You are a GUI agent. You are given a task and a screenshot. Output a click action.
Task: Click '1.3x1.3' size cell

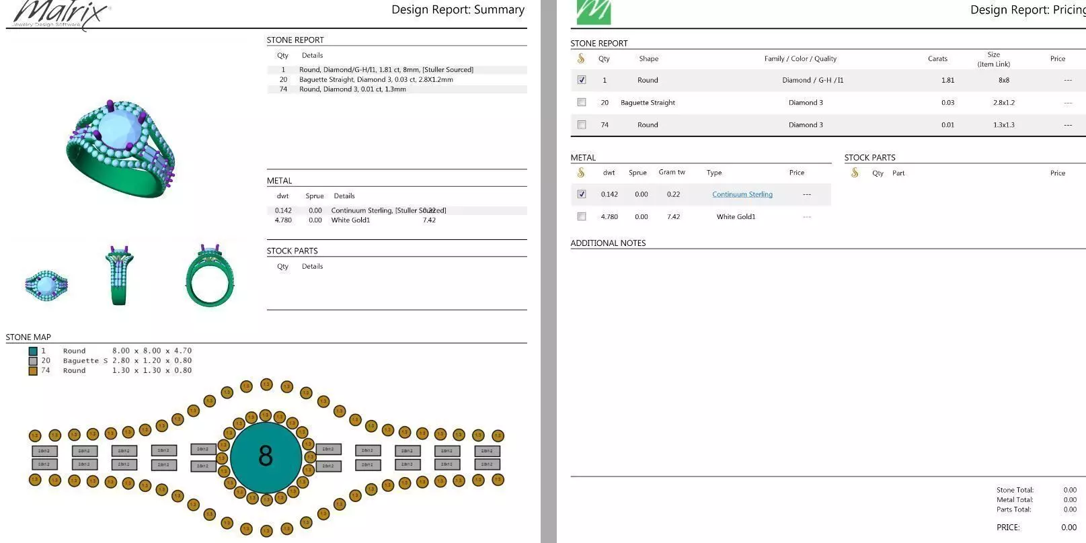(x=1003, y=125)
